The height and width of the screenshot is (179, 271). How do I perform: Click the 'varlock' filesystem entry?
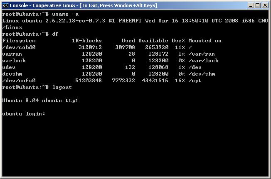[x=14, y=61]
